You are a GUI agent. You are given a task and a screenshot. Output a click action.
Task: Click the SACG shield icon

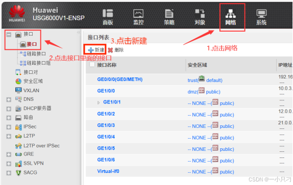click(x=18, y=173)
